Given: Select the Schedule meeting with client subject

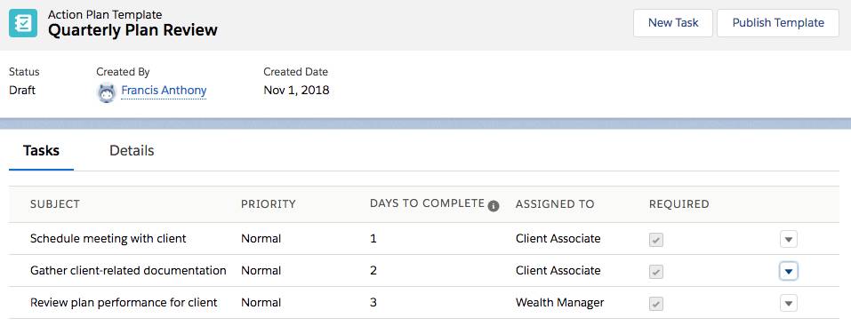Looking at the screenshot, I should click(108, 238).
